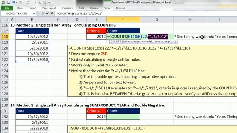
Task: Select row 129 header
Action: point(5,99)
